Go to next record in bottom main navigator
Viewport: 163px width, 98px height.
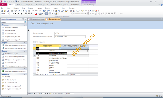click(x=45, y=94)
